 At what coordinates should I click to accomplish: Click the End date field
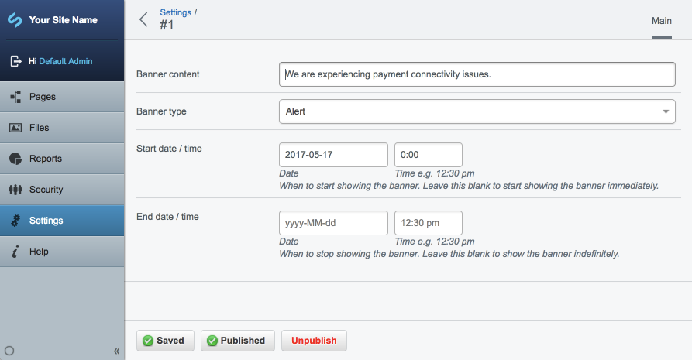(333, 223)
